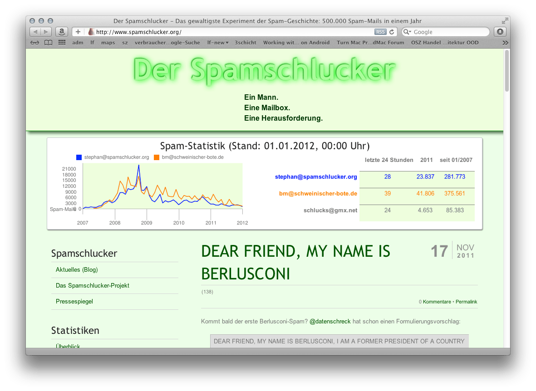Open Aktuelles (Blog) sidebar link
536x391 pixels.
[77, 269]
